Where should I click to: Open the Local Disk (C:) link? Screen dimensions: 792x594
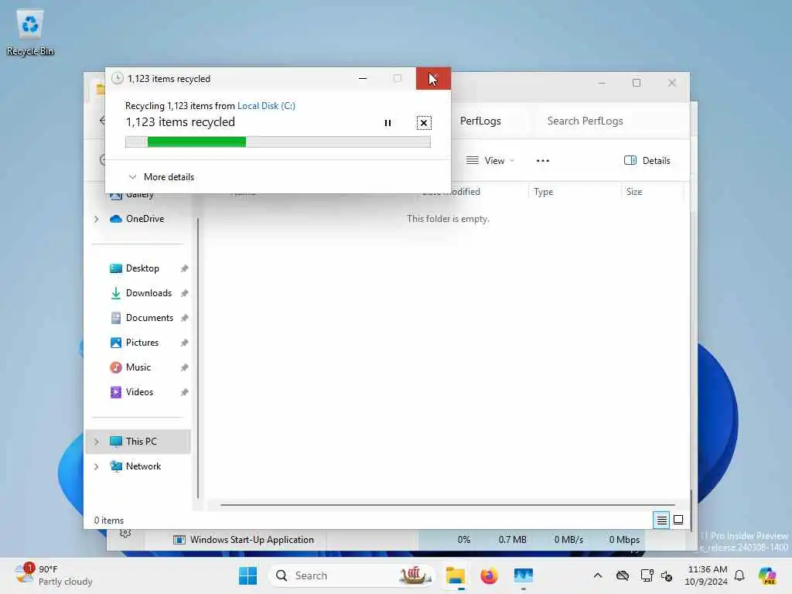coord(266,105)
